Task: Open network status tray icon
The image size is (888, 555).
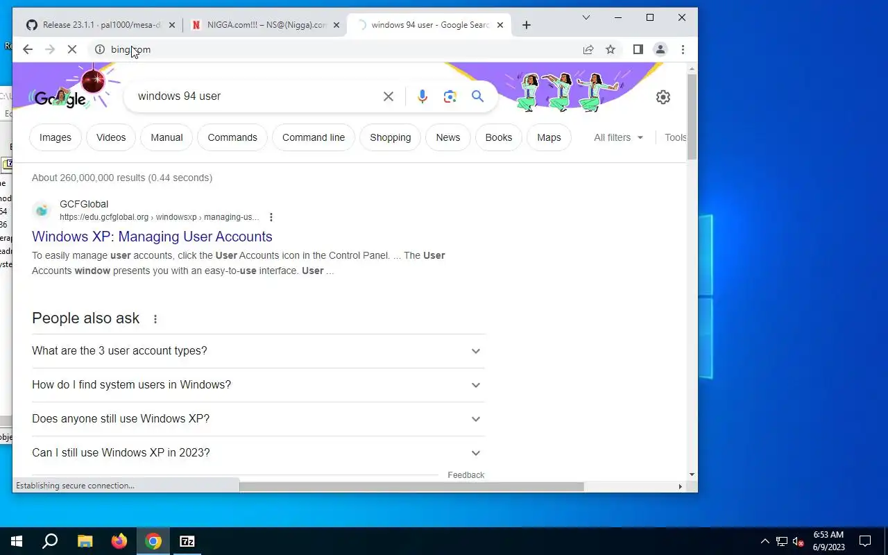Action: pos(782,541)
